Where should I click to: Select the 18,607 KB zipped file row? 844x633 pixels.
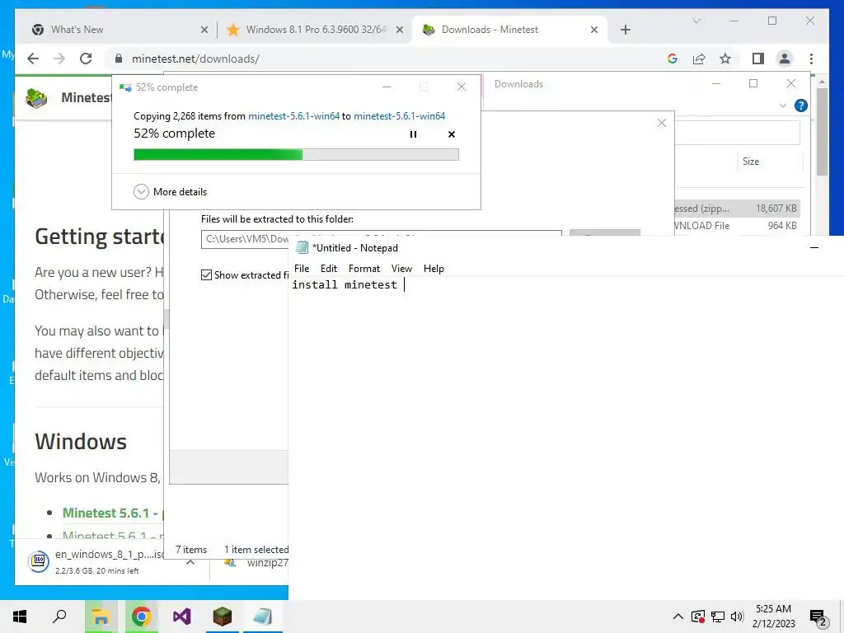(737, 209)
